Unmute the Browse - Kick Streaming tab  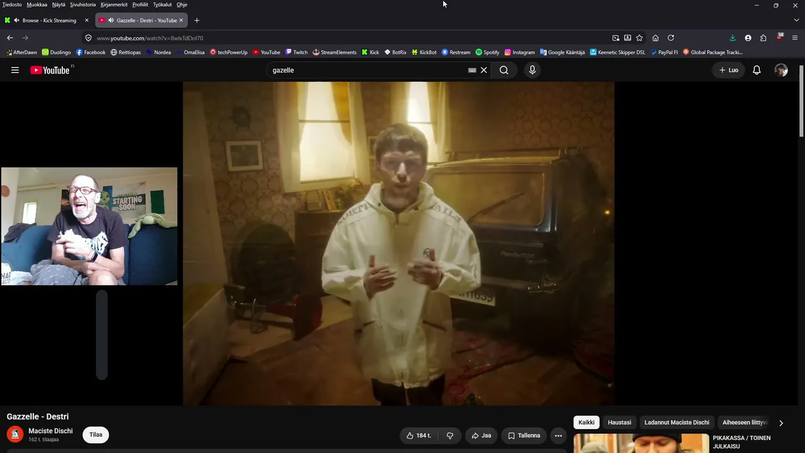pos(16,20)
